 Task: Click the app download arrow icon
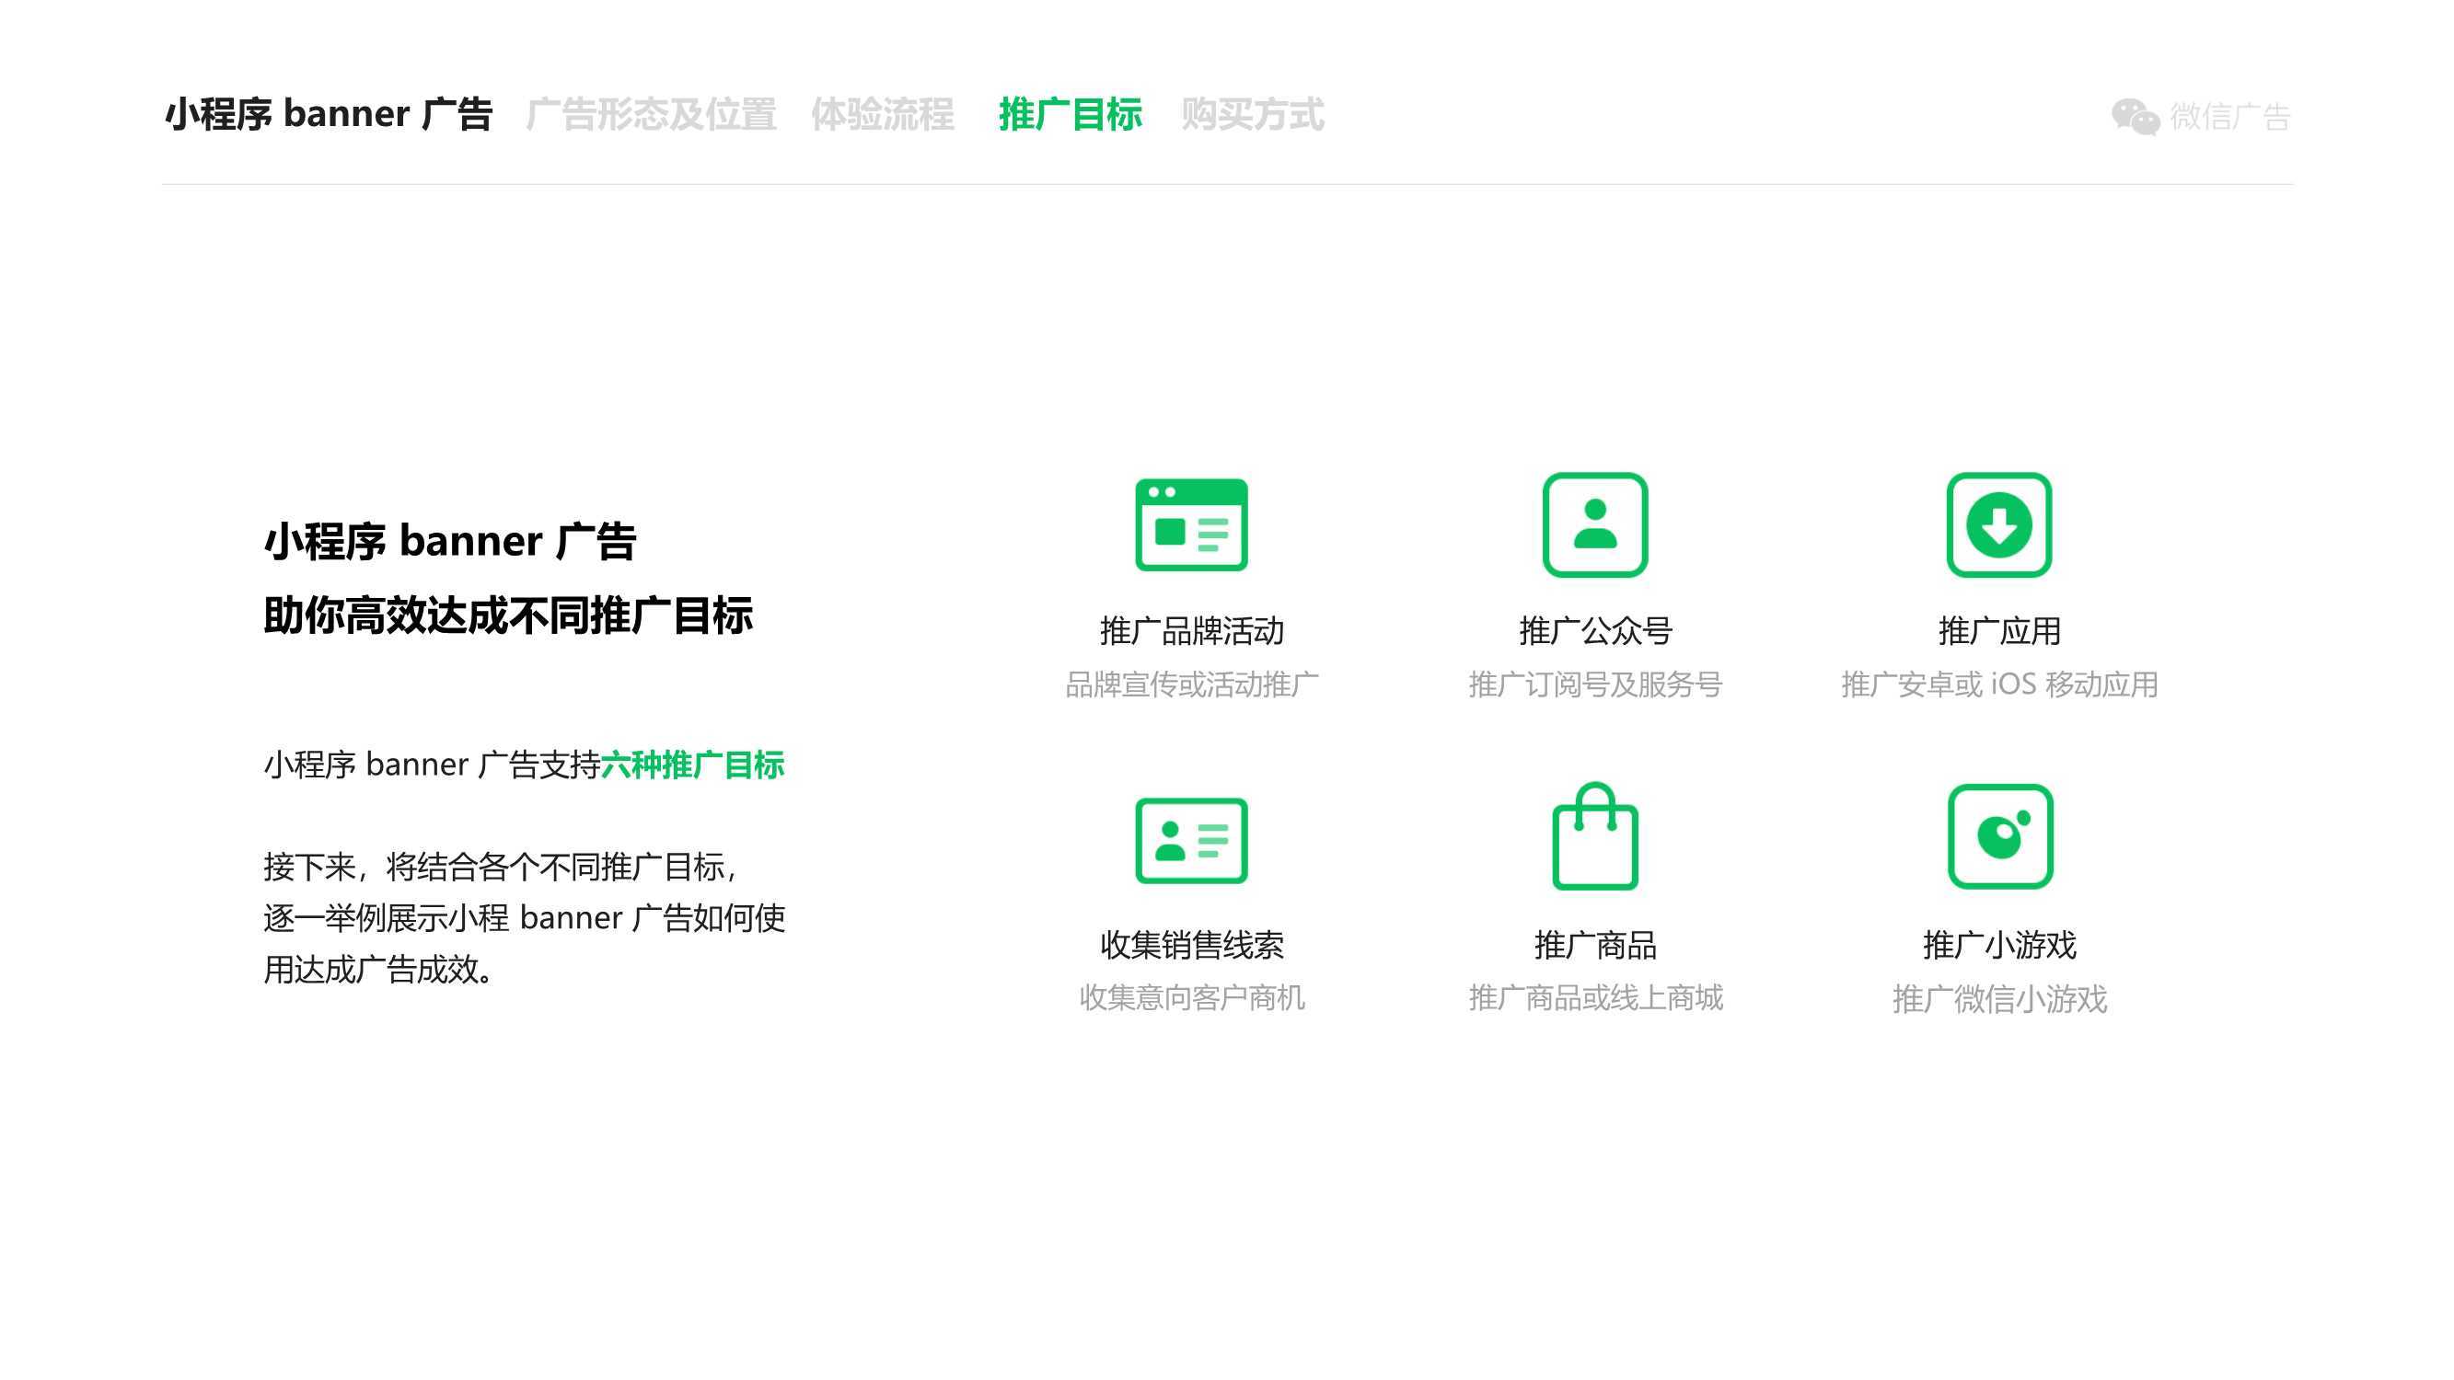(x=1998, y=524)
